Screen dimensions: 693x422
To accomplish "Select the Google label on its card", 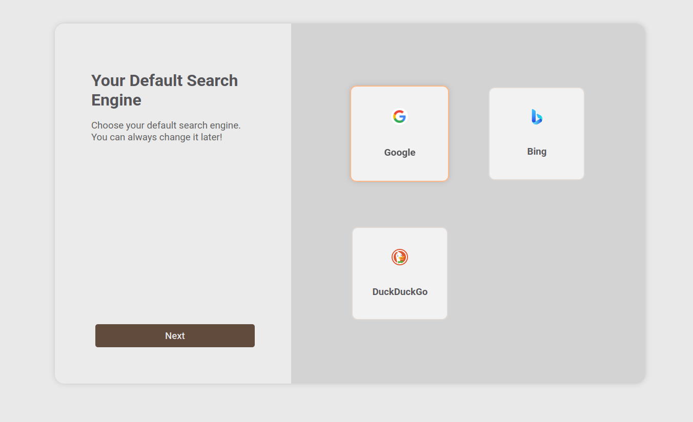I will point(400,153).
